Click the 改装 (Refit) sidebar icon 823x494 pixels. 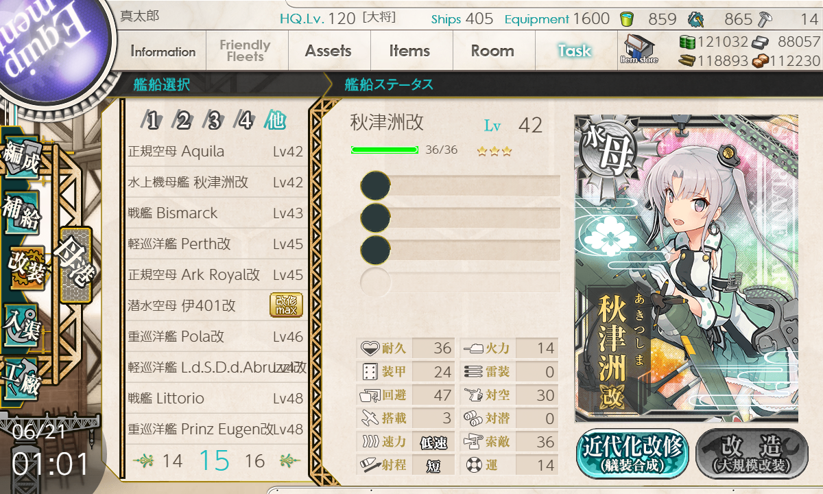(26, 269)
